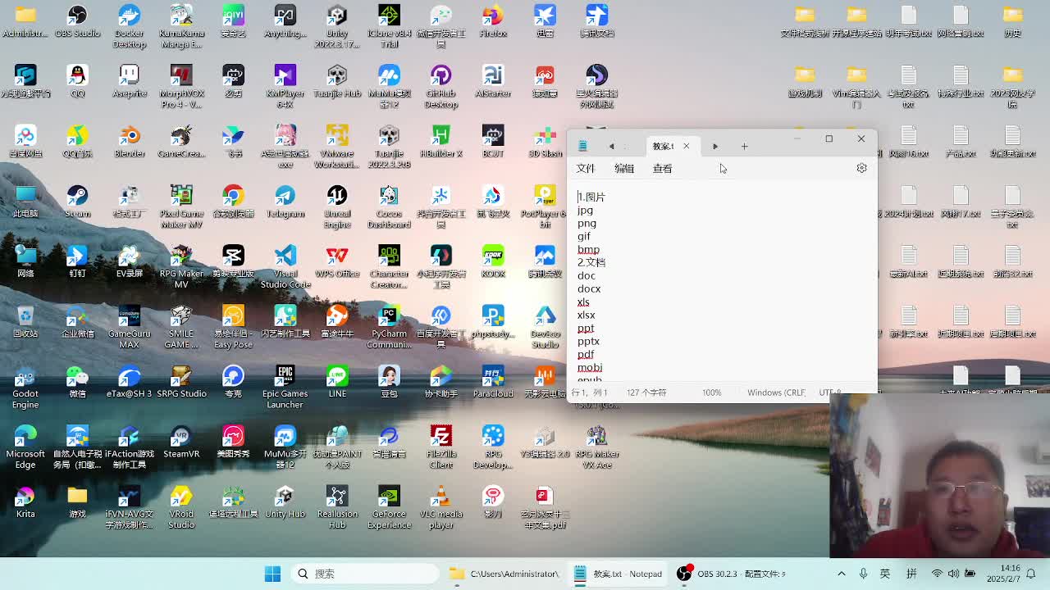Viewport: 1050px width, 590px height.
Task: Launch Telegram shortcut
Action: click(285, 202)
